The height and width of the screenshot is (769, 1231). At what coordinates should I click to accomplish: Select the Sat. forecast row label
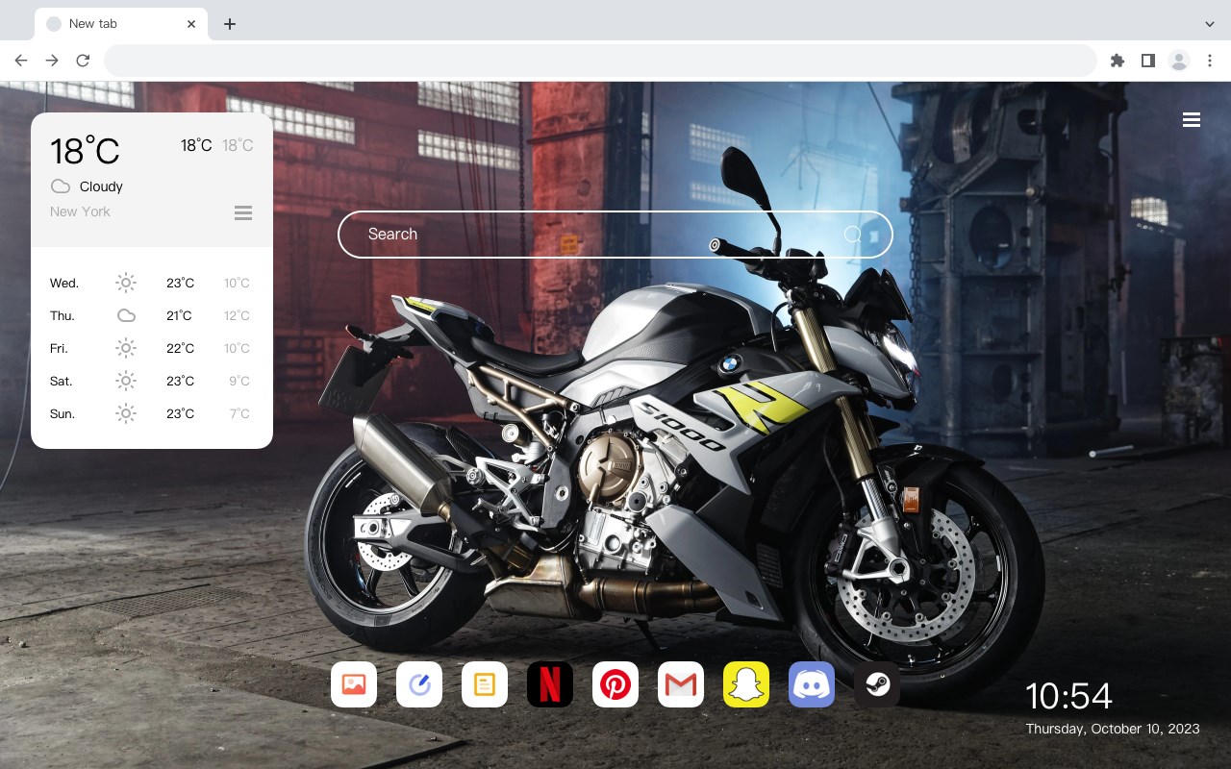(62, 382)
